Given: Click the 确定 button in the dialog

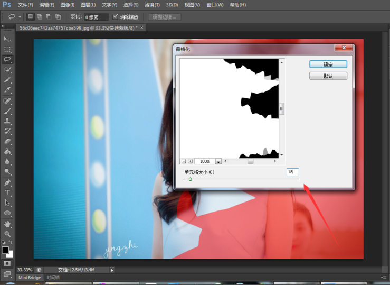Looking at the screenshot, I should (328, 65).
